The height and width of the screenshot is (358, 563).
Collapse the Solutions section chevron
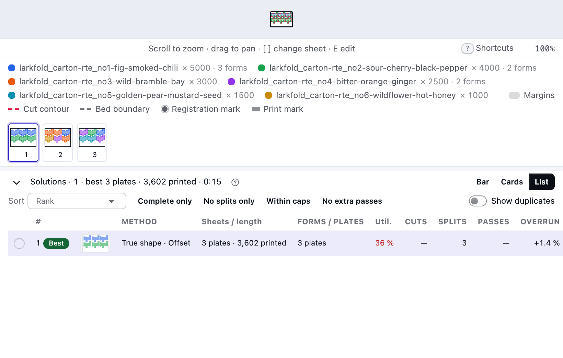[16, 182]
